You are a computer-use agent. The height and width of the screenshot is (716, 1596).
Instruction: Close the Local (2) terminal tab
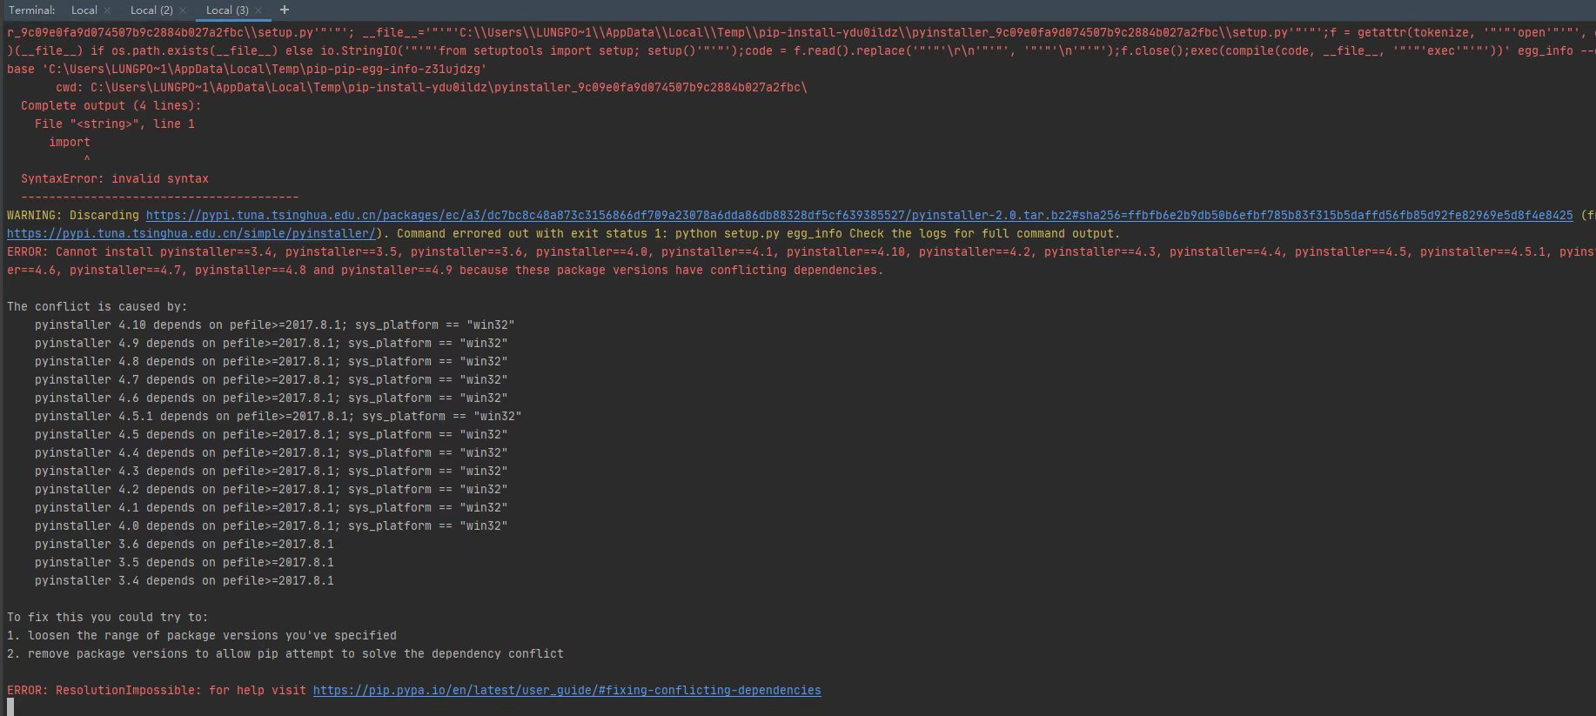tap(183, 10)
